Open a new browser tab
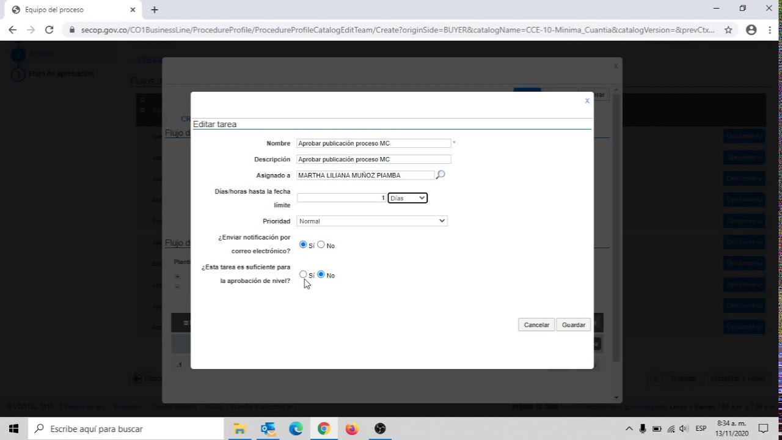782x440 pixels. [155, 10]
